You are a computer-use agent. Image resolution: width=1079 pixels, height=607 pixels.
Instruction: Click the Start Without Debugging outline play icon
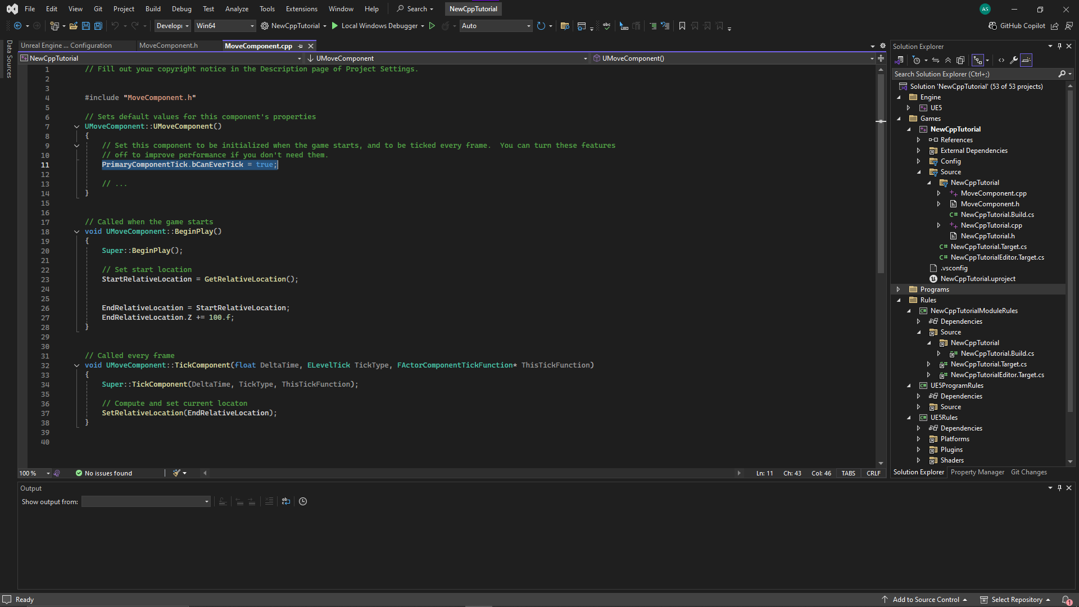432,26
